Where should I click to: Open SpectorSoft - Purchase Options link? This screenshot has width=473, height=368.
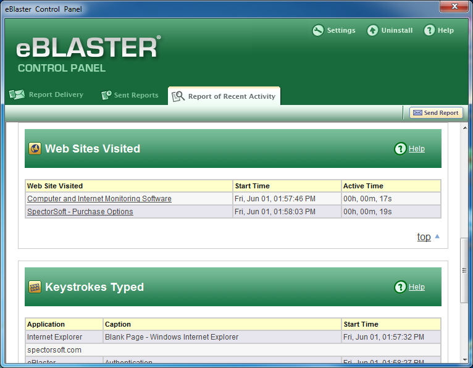click(x=80, y=212)
